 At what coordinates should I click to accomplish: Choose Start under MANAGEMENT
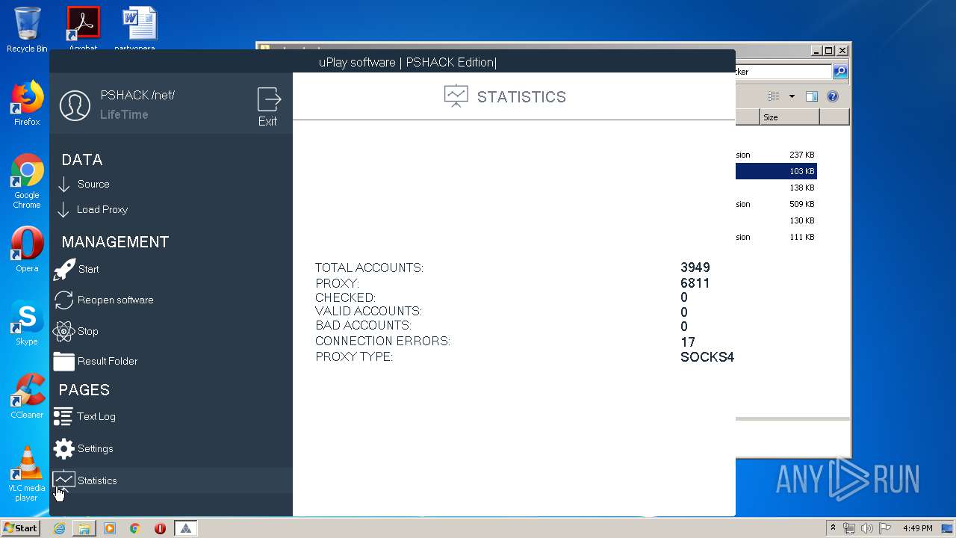pos(88,269)
